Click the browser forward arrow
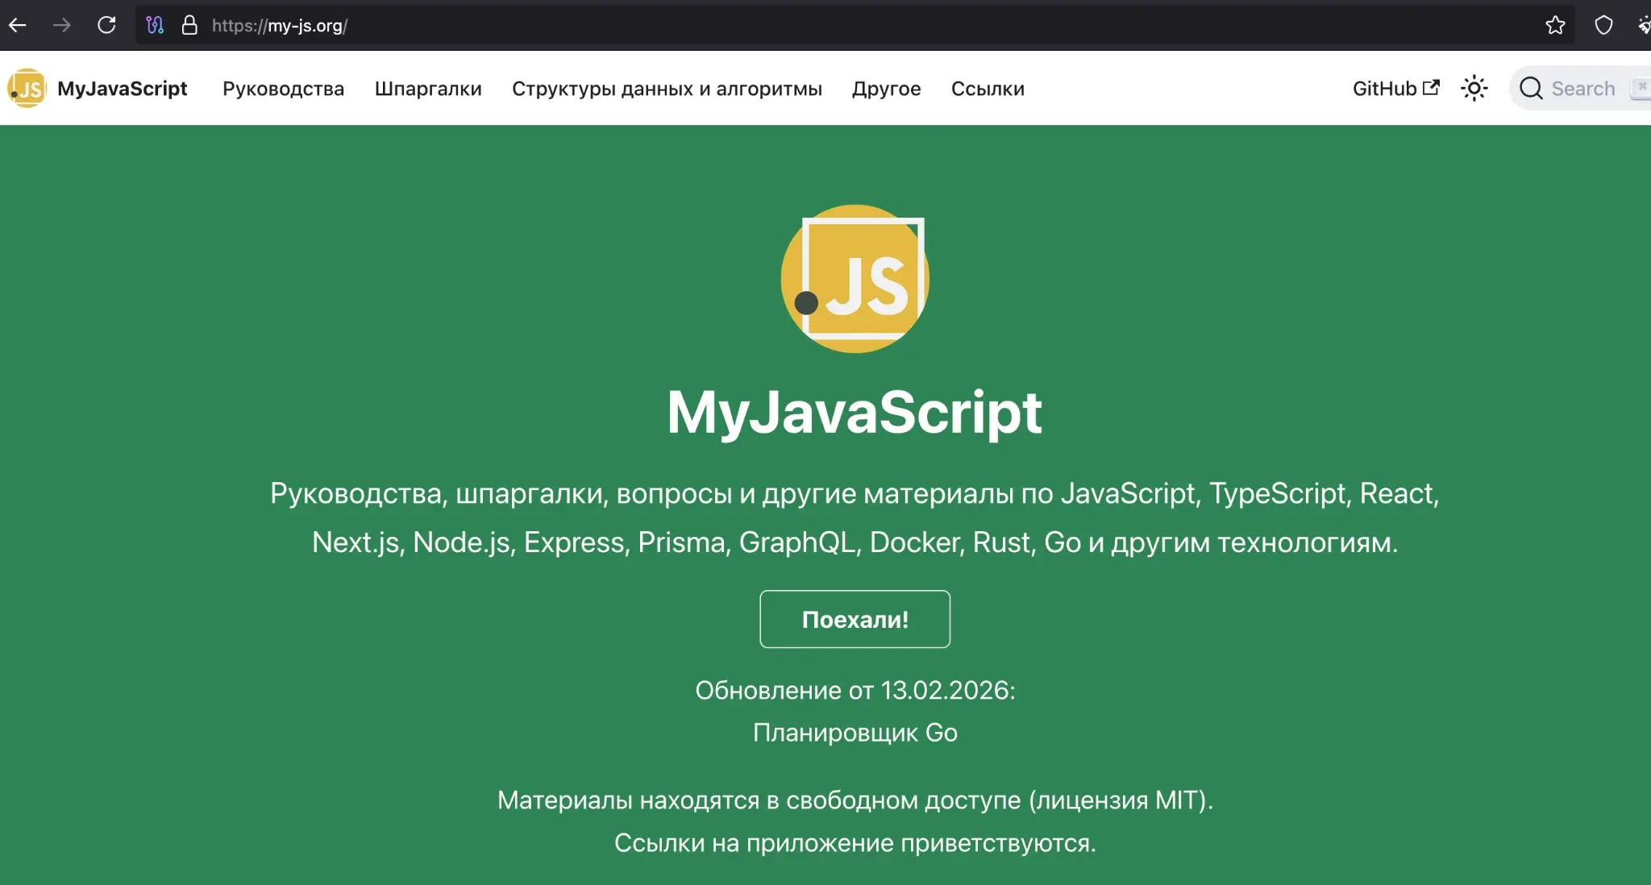Image resolution: width=1651 pixels, height=885 pixels. point(62,25)
